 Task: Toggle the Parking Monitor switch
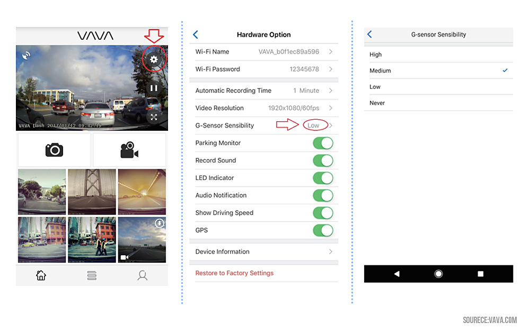click(x=323, y=143)
